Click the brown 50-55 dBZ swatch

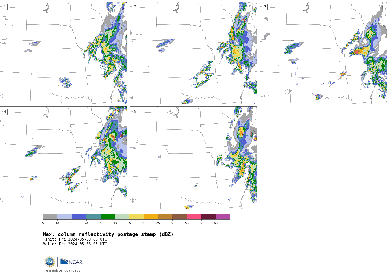click(180, 217)
